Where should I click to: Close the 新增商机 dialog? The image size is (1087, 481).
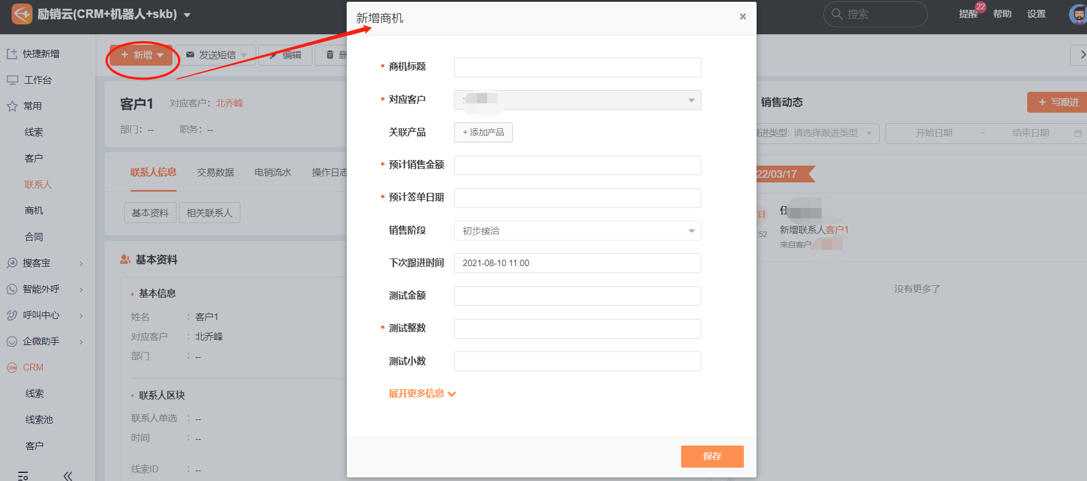742,17
